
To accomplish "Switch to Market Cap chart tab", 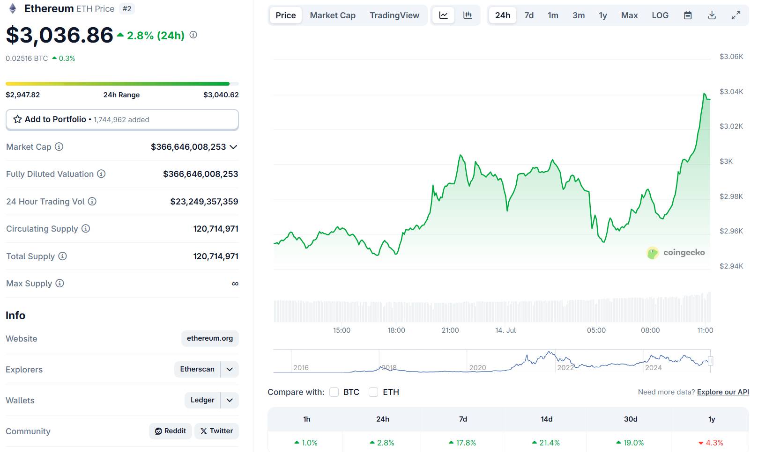I will [x=333, y=15].
